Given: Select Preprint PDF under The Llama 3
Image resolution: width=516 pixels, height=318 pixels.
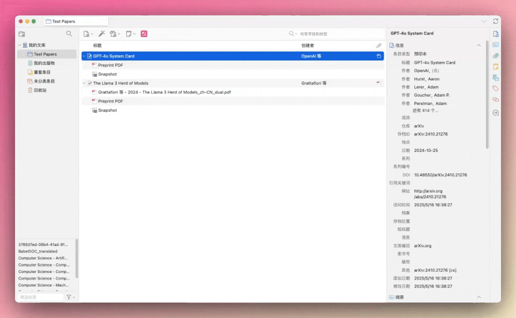Looking at the screenshot, I should 233,101.
